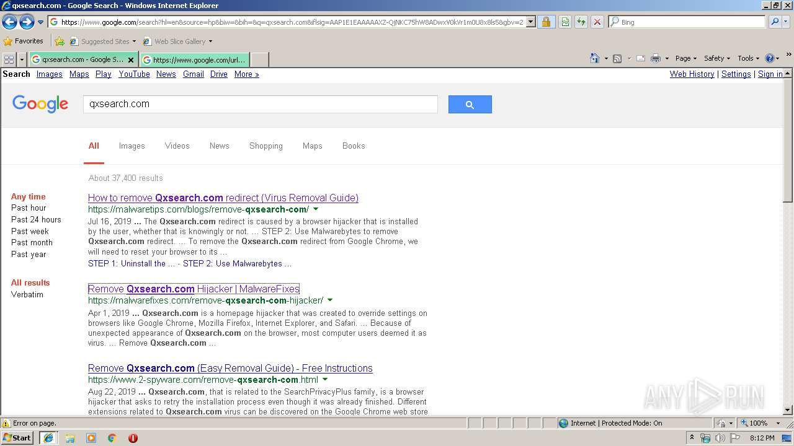
Task: Select the Shopping search tab
Action: (x=266, y=146)
